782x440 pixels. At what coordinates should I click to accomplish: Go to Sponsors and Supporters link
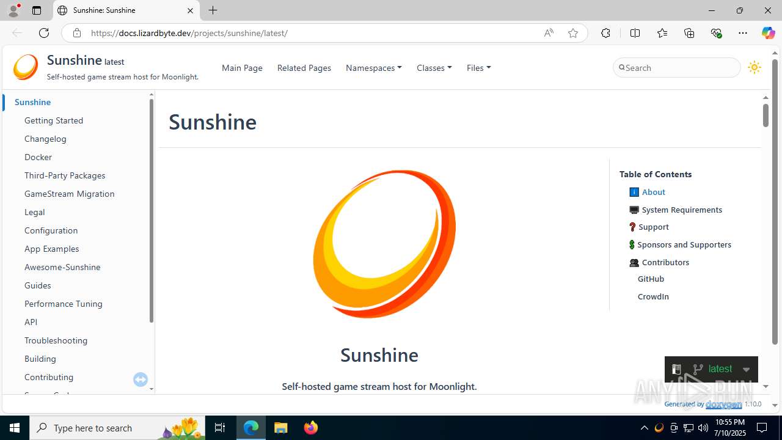[x=684, y=244]
